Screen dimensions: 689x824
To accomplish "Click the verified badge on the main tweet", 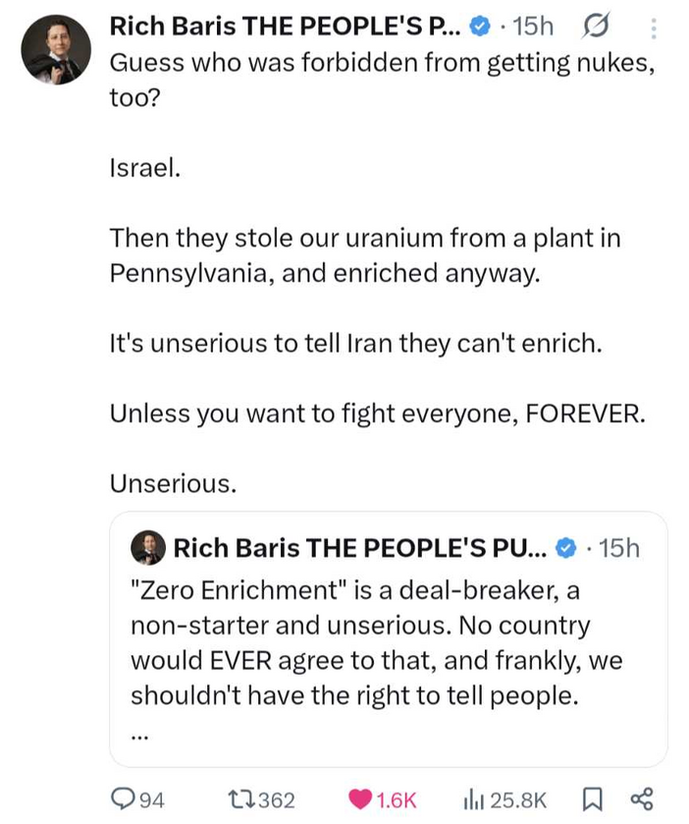I will pos(480,28).
